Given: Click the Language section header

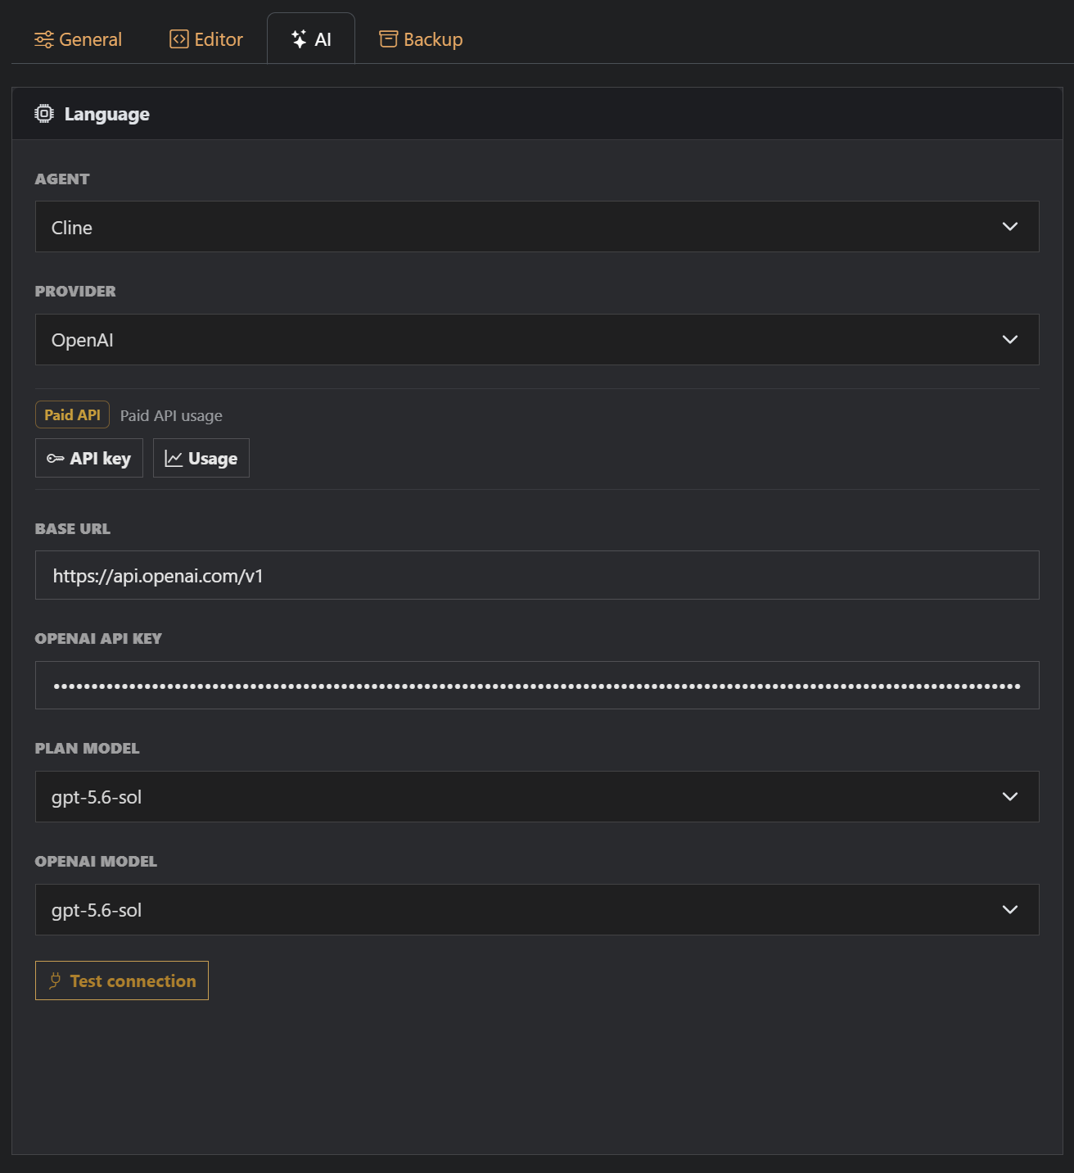Looking at the screenshot, I should [x=537, y=114].
